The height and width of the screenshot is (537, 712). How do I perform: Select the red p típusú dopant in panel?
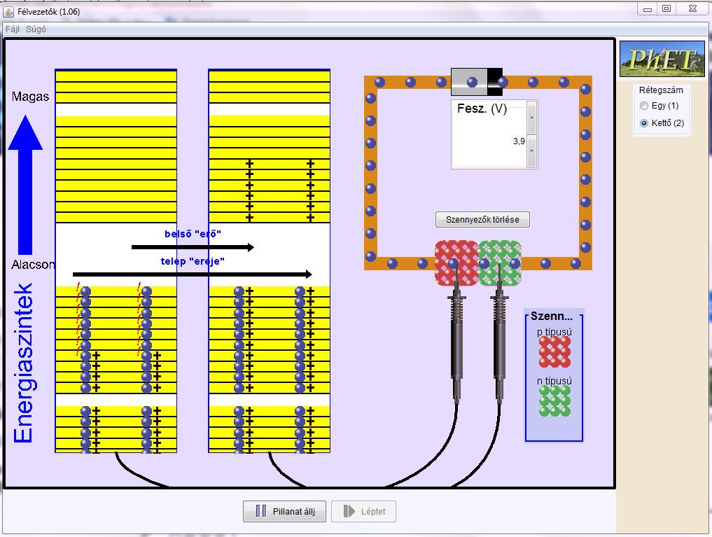[554, 351]
